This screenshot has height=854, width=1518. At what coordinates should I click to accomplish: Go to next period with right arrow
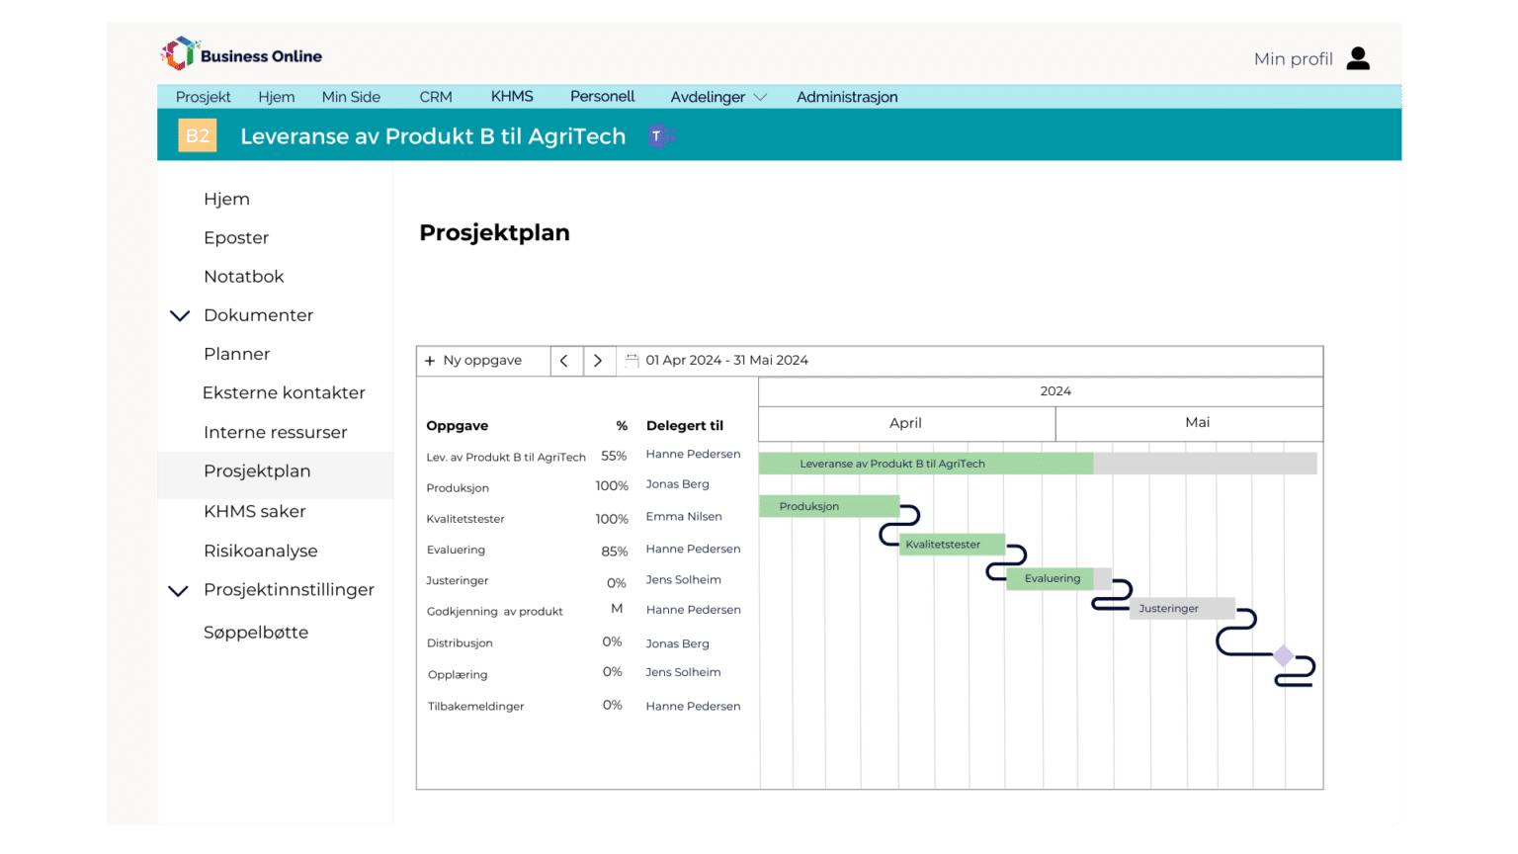click(598, 361)
